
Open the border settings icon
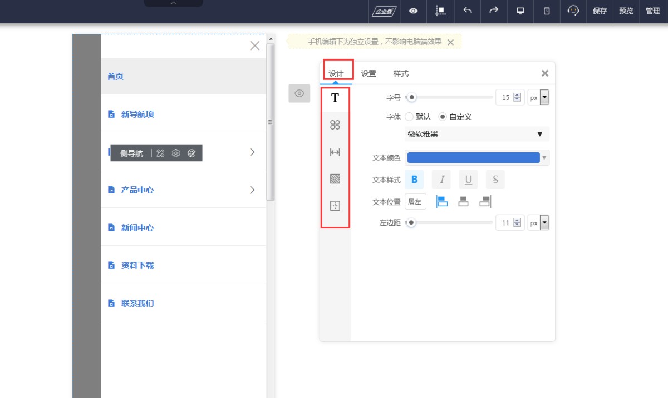click(335, 206)
